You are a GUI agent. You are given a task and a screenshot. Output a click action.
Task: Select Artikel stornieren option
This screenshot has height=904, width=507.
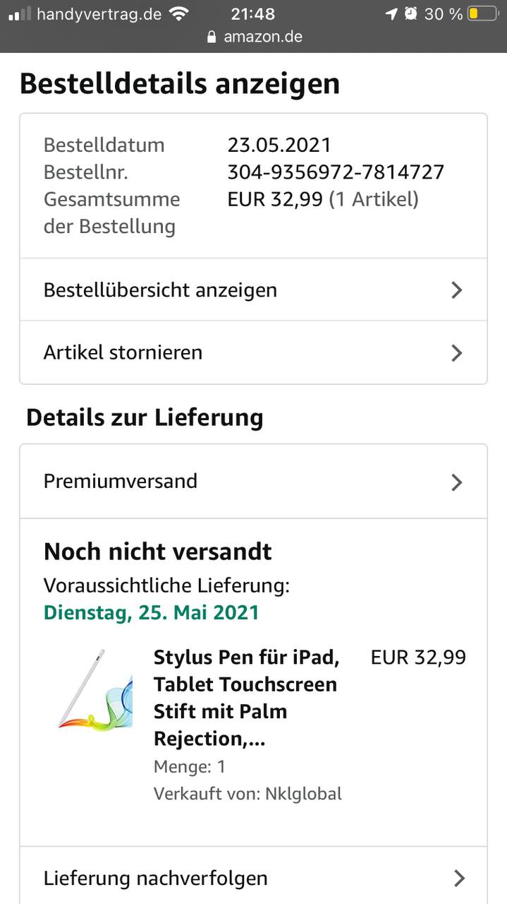pyautogui.click(x=123, y=352)
